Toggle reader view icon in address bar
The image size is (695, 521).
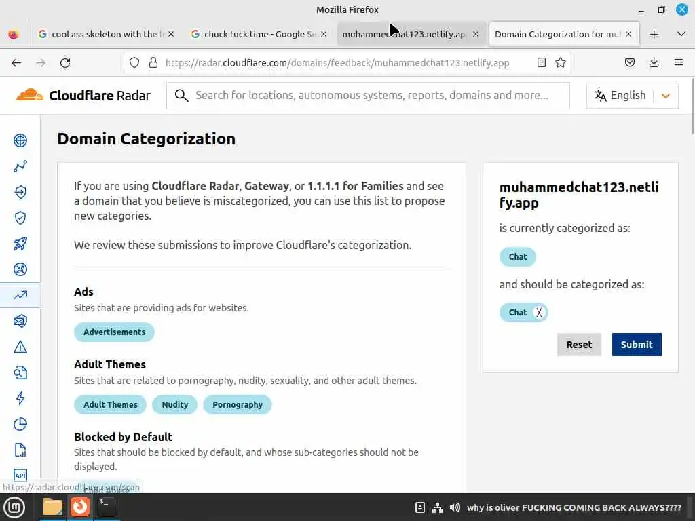(x=541, y=63)
